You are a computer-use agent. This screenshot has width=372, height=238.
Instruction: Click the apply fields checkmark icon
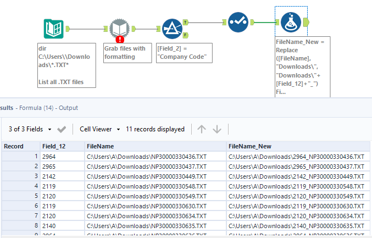click(x=62, y=129)
